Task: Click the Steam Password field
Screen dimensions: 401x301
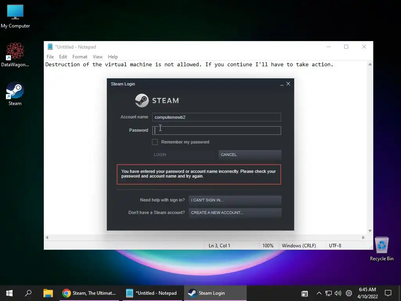Action: (x=217, y=131)
